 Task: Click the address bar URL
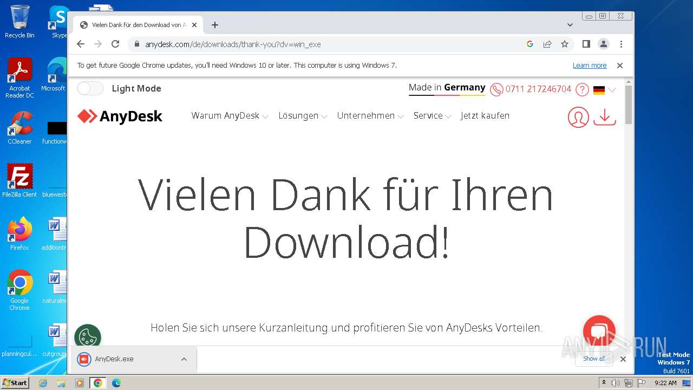(x=233, y=44)
